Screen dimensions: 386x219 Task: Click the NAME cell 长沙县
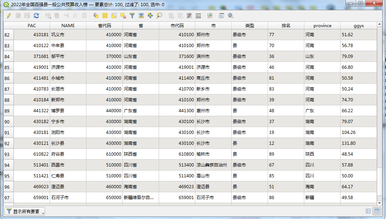click(x=68, y=143)
